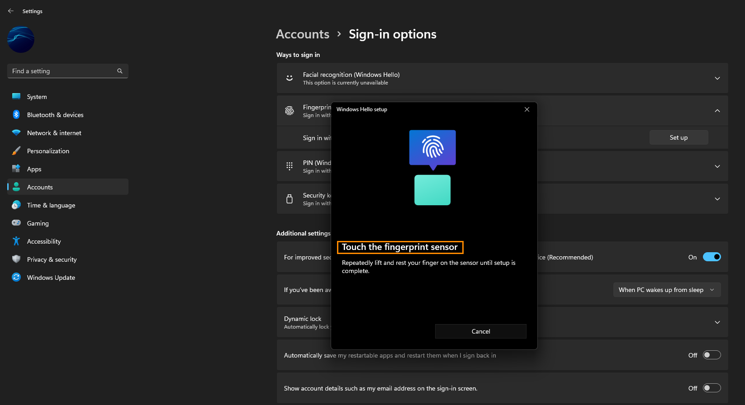The width and height of the screenshot is (745, 405).
Task: Open Windows Update section
Action: pos(68,278)
